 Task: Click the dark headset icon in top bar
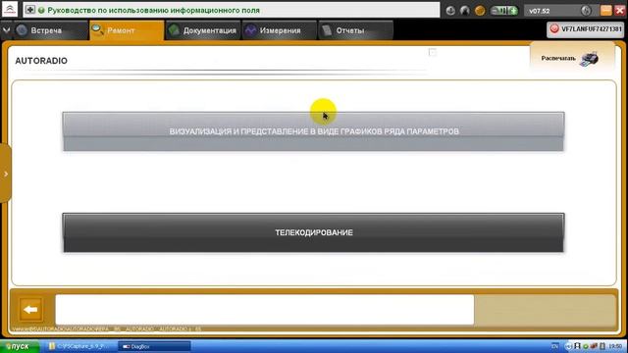[x=464, y=11]
